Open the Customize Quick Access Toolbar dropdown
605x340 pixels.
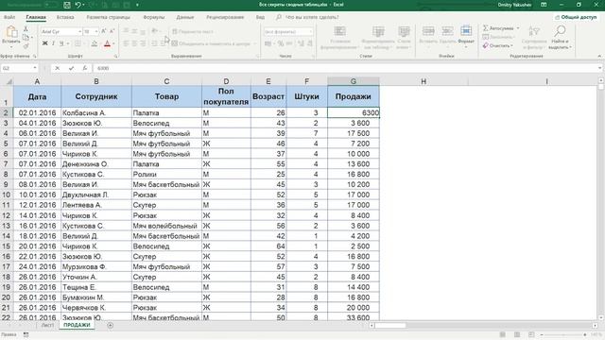coord(137,5)
